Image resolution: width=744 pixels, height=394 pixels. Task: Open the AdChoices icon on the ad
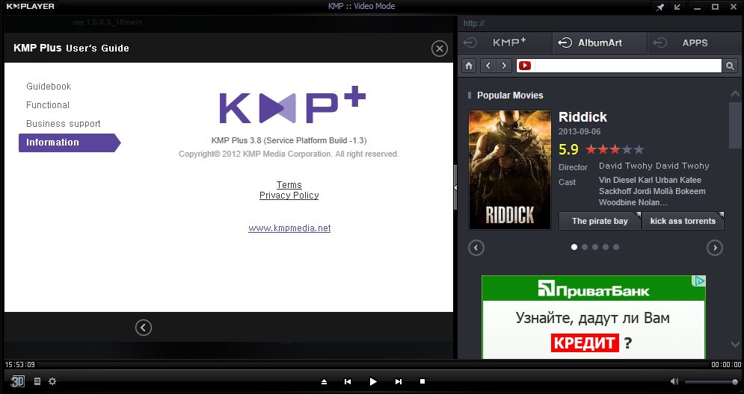(x=699, y=281)
